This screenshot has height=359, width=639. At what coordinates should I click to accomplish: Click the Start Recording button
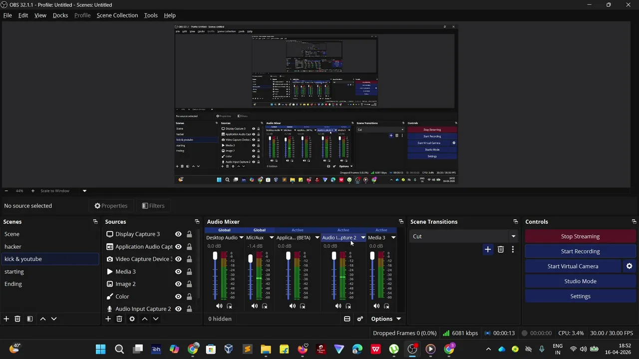coord(580,251)
